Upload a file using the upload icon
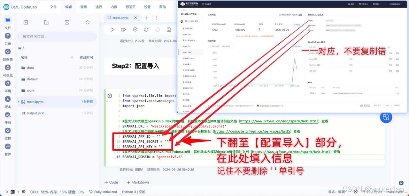 pos(67,22)
